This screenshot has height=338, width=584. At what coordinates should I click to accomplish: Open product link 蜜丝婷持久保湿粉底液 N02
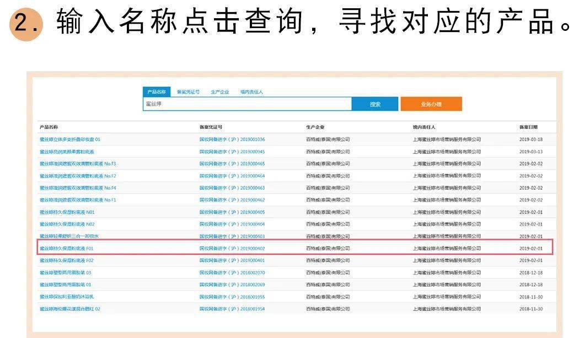[67, 224]
